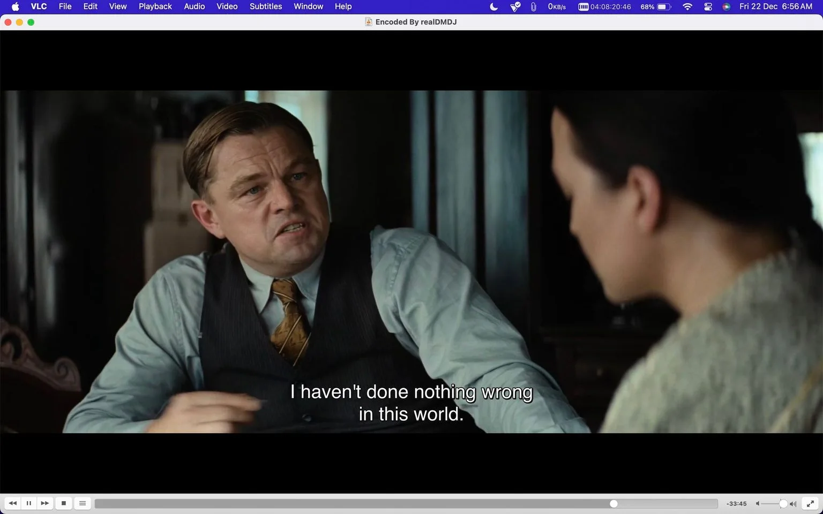Click the playback position seek bar
The width and height of the screenshot is (823, 514).
click(406, 504)
